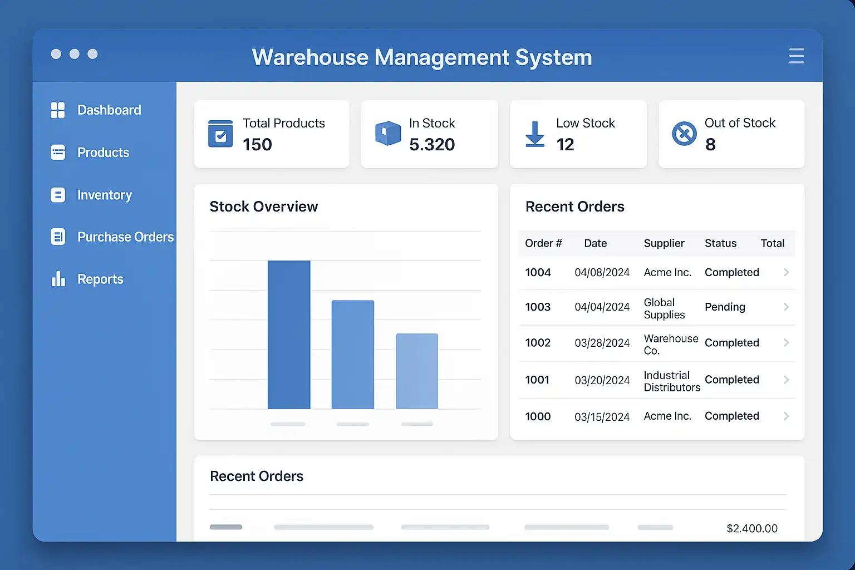Click the Status column header
The image size is (855, 570).
point(720,243)
